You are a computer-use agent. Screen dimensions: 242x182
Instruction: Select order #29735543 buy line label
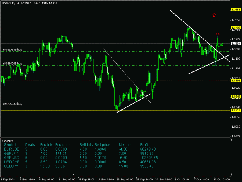pos(12,104)
